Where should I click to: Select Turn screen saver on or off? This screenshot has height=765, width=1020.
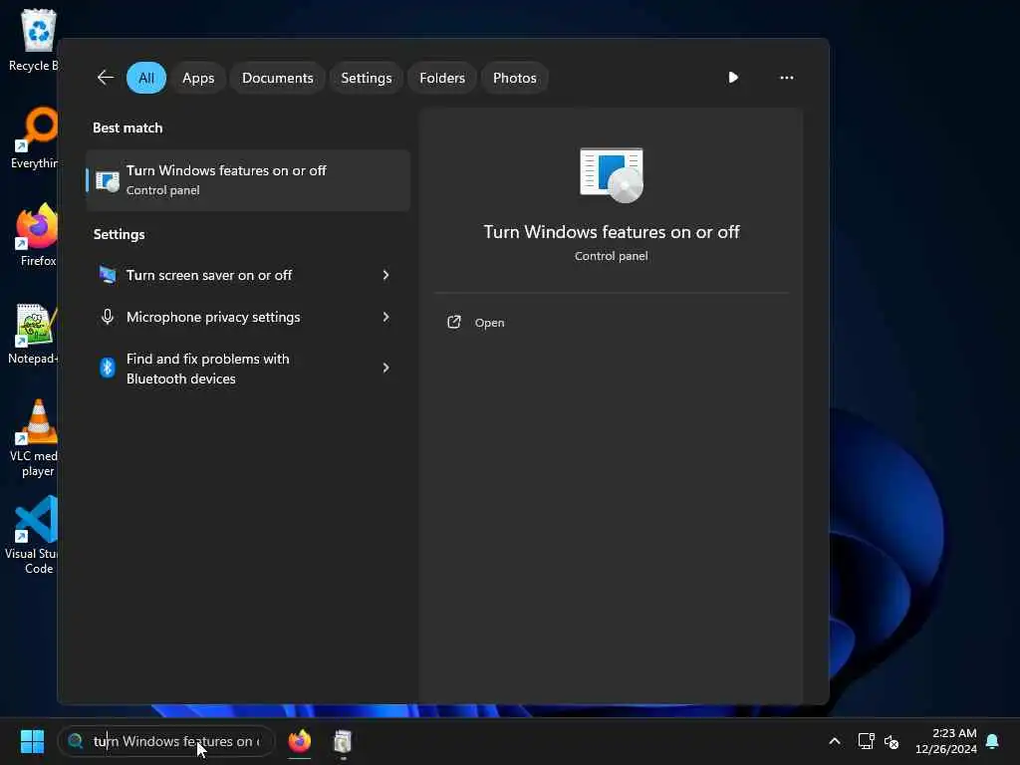pyautogui.click(x=248, y=275)
